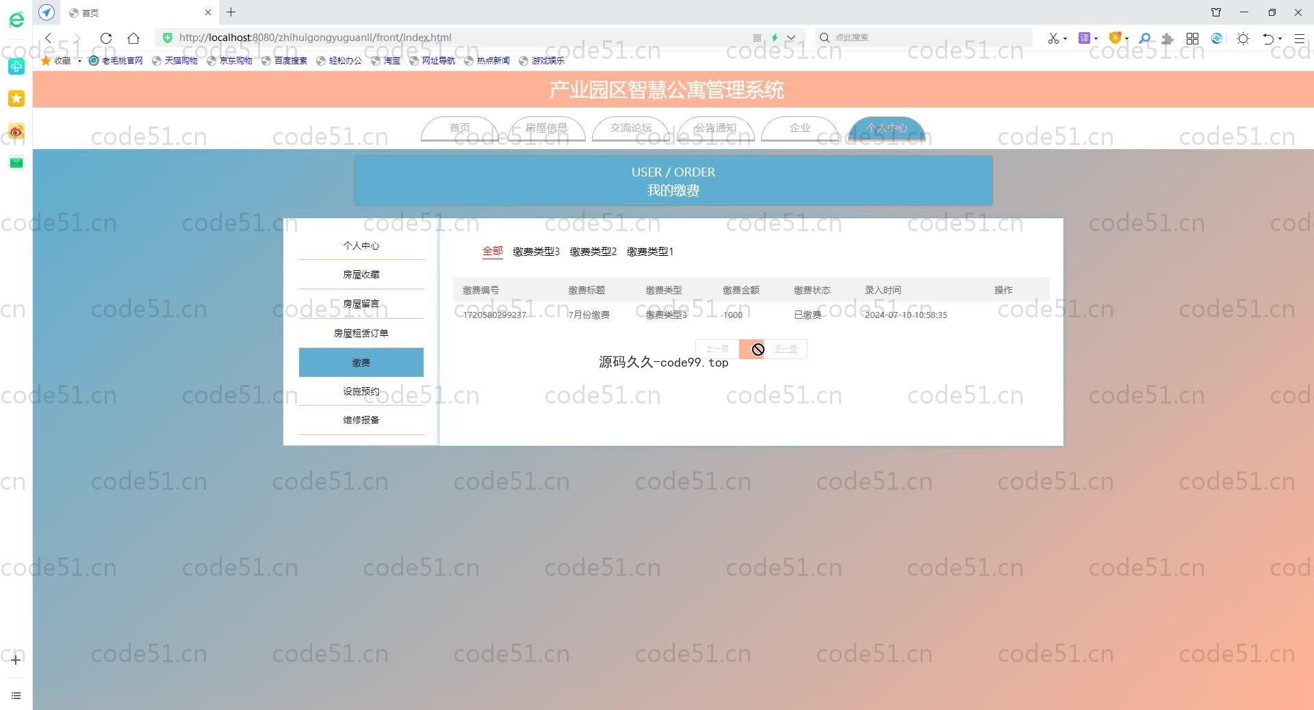Open the 企业 navigation tab
The height and width of the screenshot is (710, 1314).
[x=800, y=128]
